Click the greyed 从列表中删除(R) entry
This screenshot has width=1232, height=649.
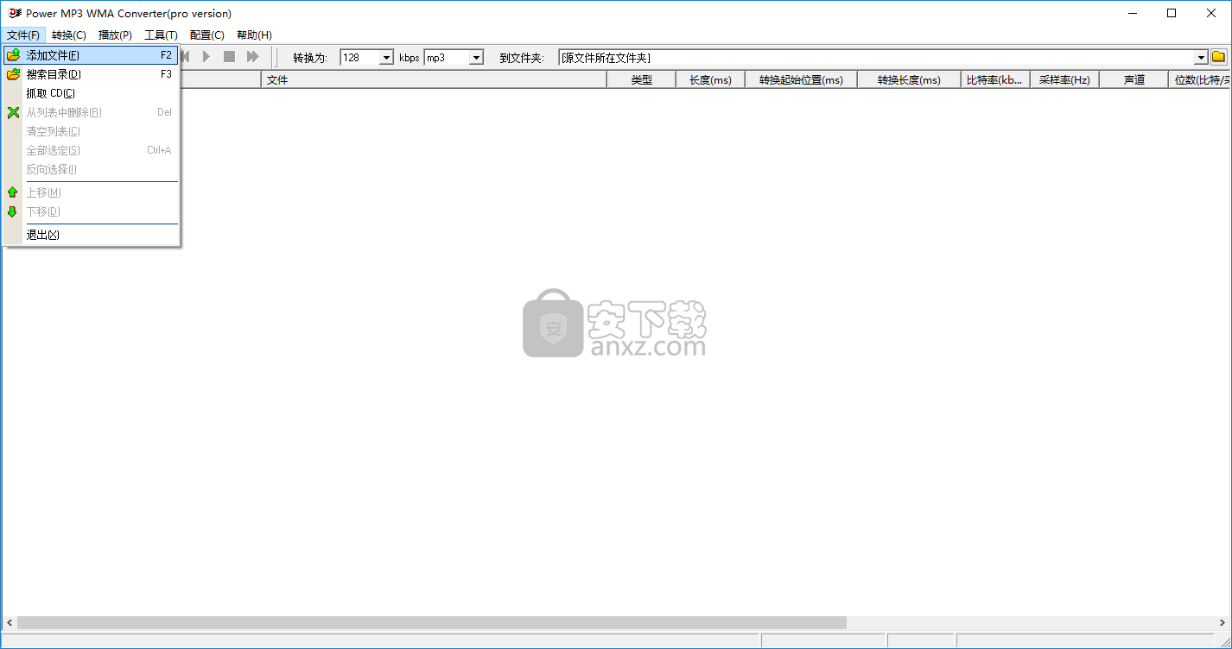pos(91,112)
